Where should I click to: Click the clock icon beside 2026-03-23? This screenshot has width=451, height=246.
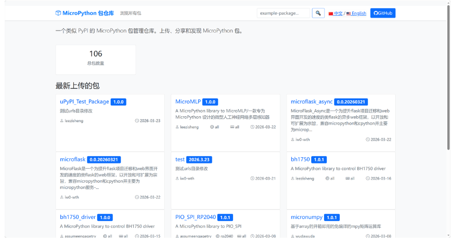[x=137, y=121]
